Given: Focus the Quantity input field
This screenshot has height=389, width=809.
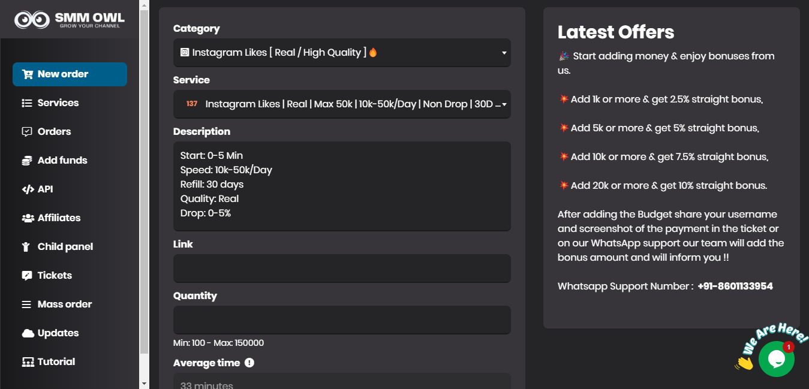Looking at the screenshot, I should click(x=342, y=320).
